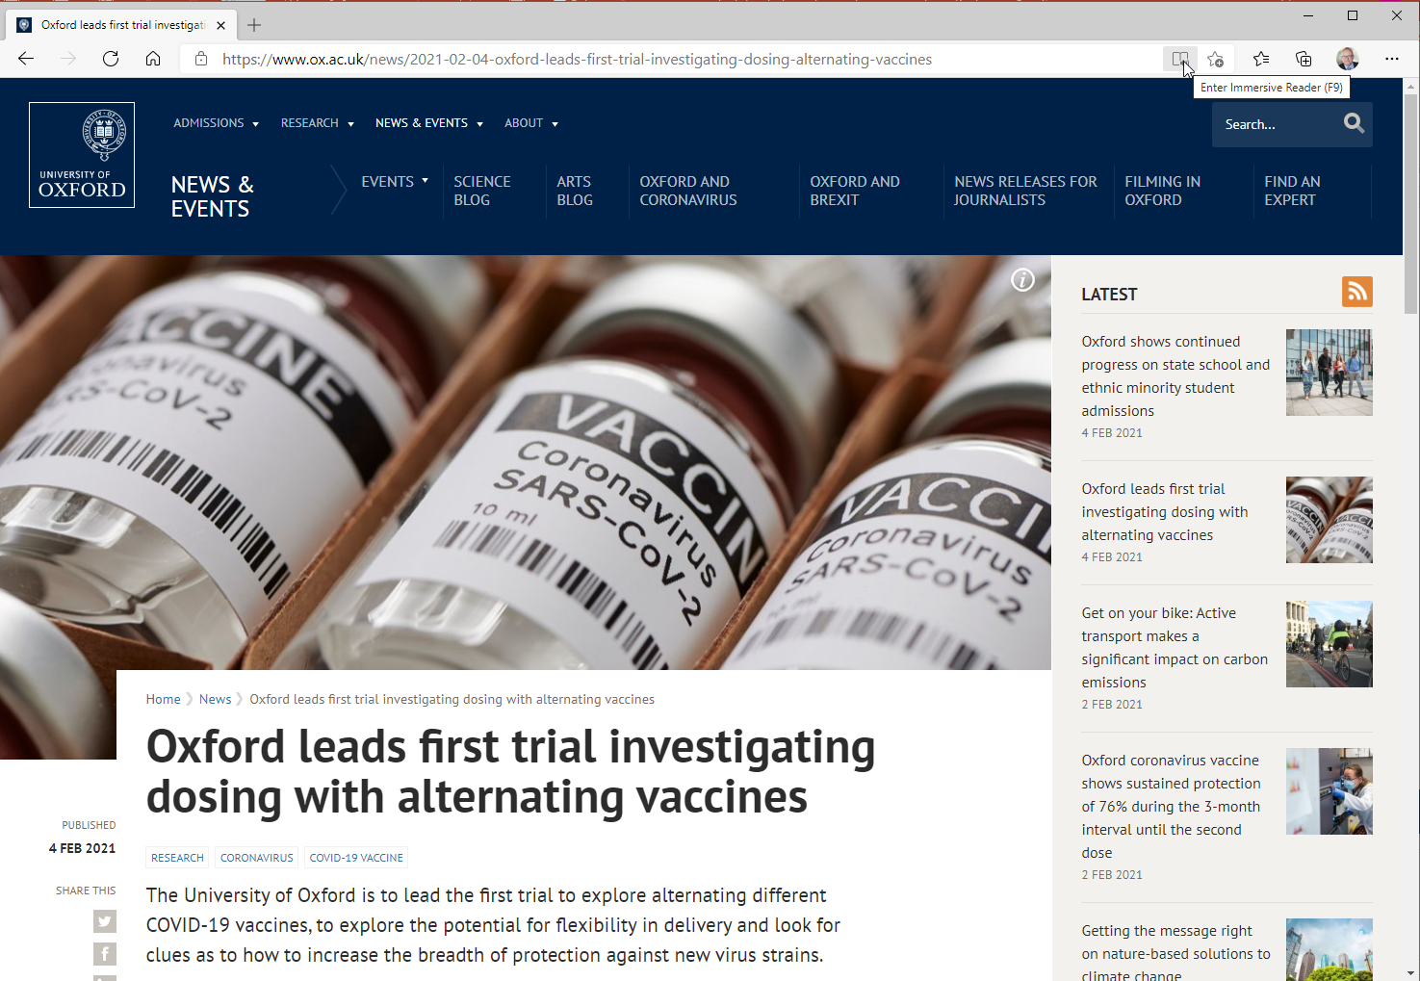Select the CORONAVIRUS article tag
Viewport: 1420px width, 981px height.
(x=256, y=858)
